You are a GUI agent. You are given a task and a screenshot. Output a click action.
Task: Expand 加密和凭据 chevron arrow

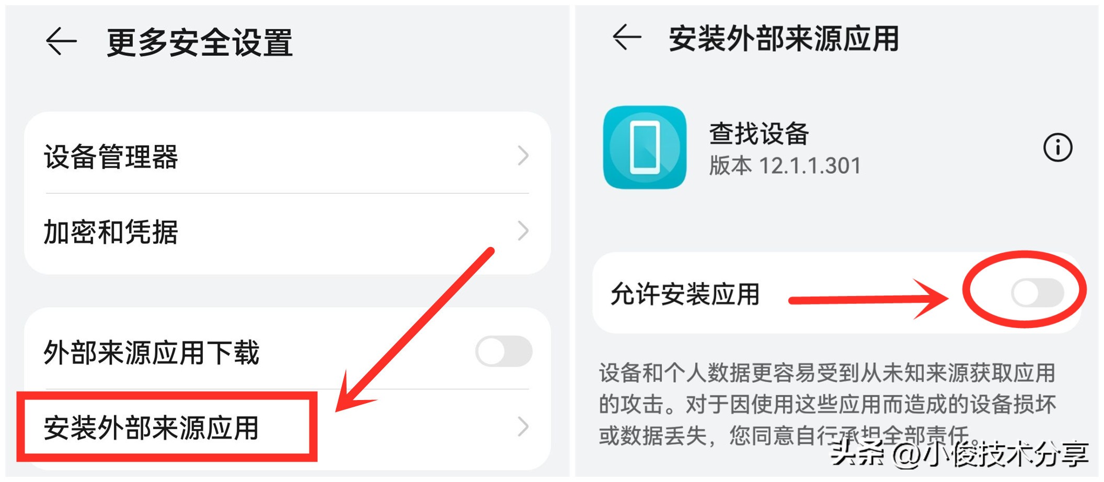coord(523,231)
